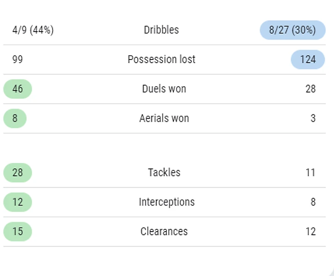The height and width of the screenshot is (276, 334).
Task: Select the blue 8/27 (30%) dribbles badge
Action: (292, 30)
